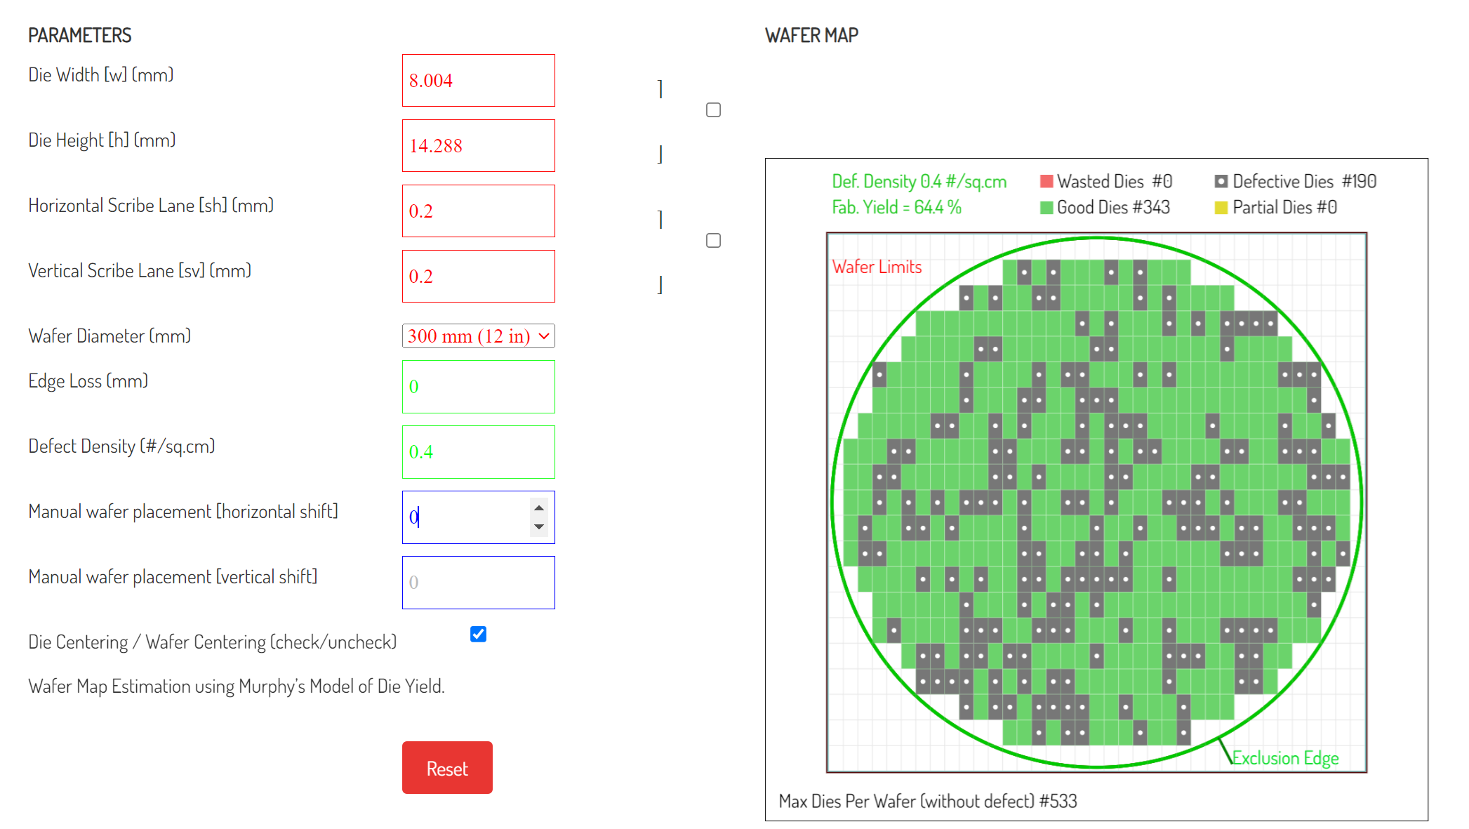Viewport: 1469px width, 829px height.
Task: Select the Defect Density input field
Action: click(478, 452)
